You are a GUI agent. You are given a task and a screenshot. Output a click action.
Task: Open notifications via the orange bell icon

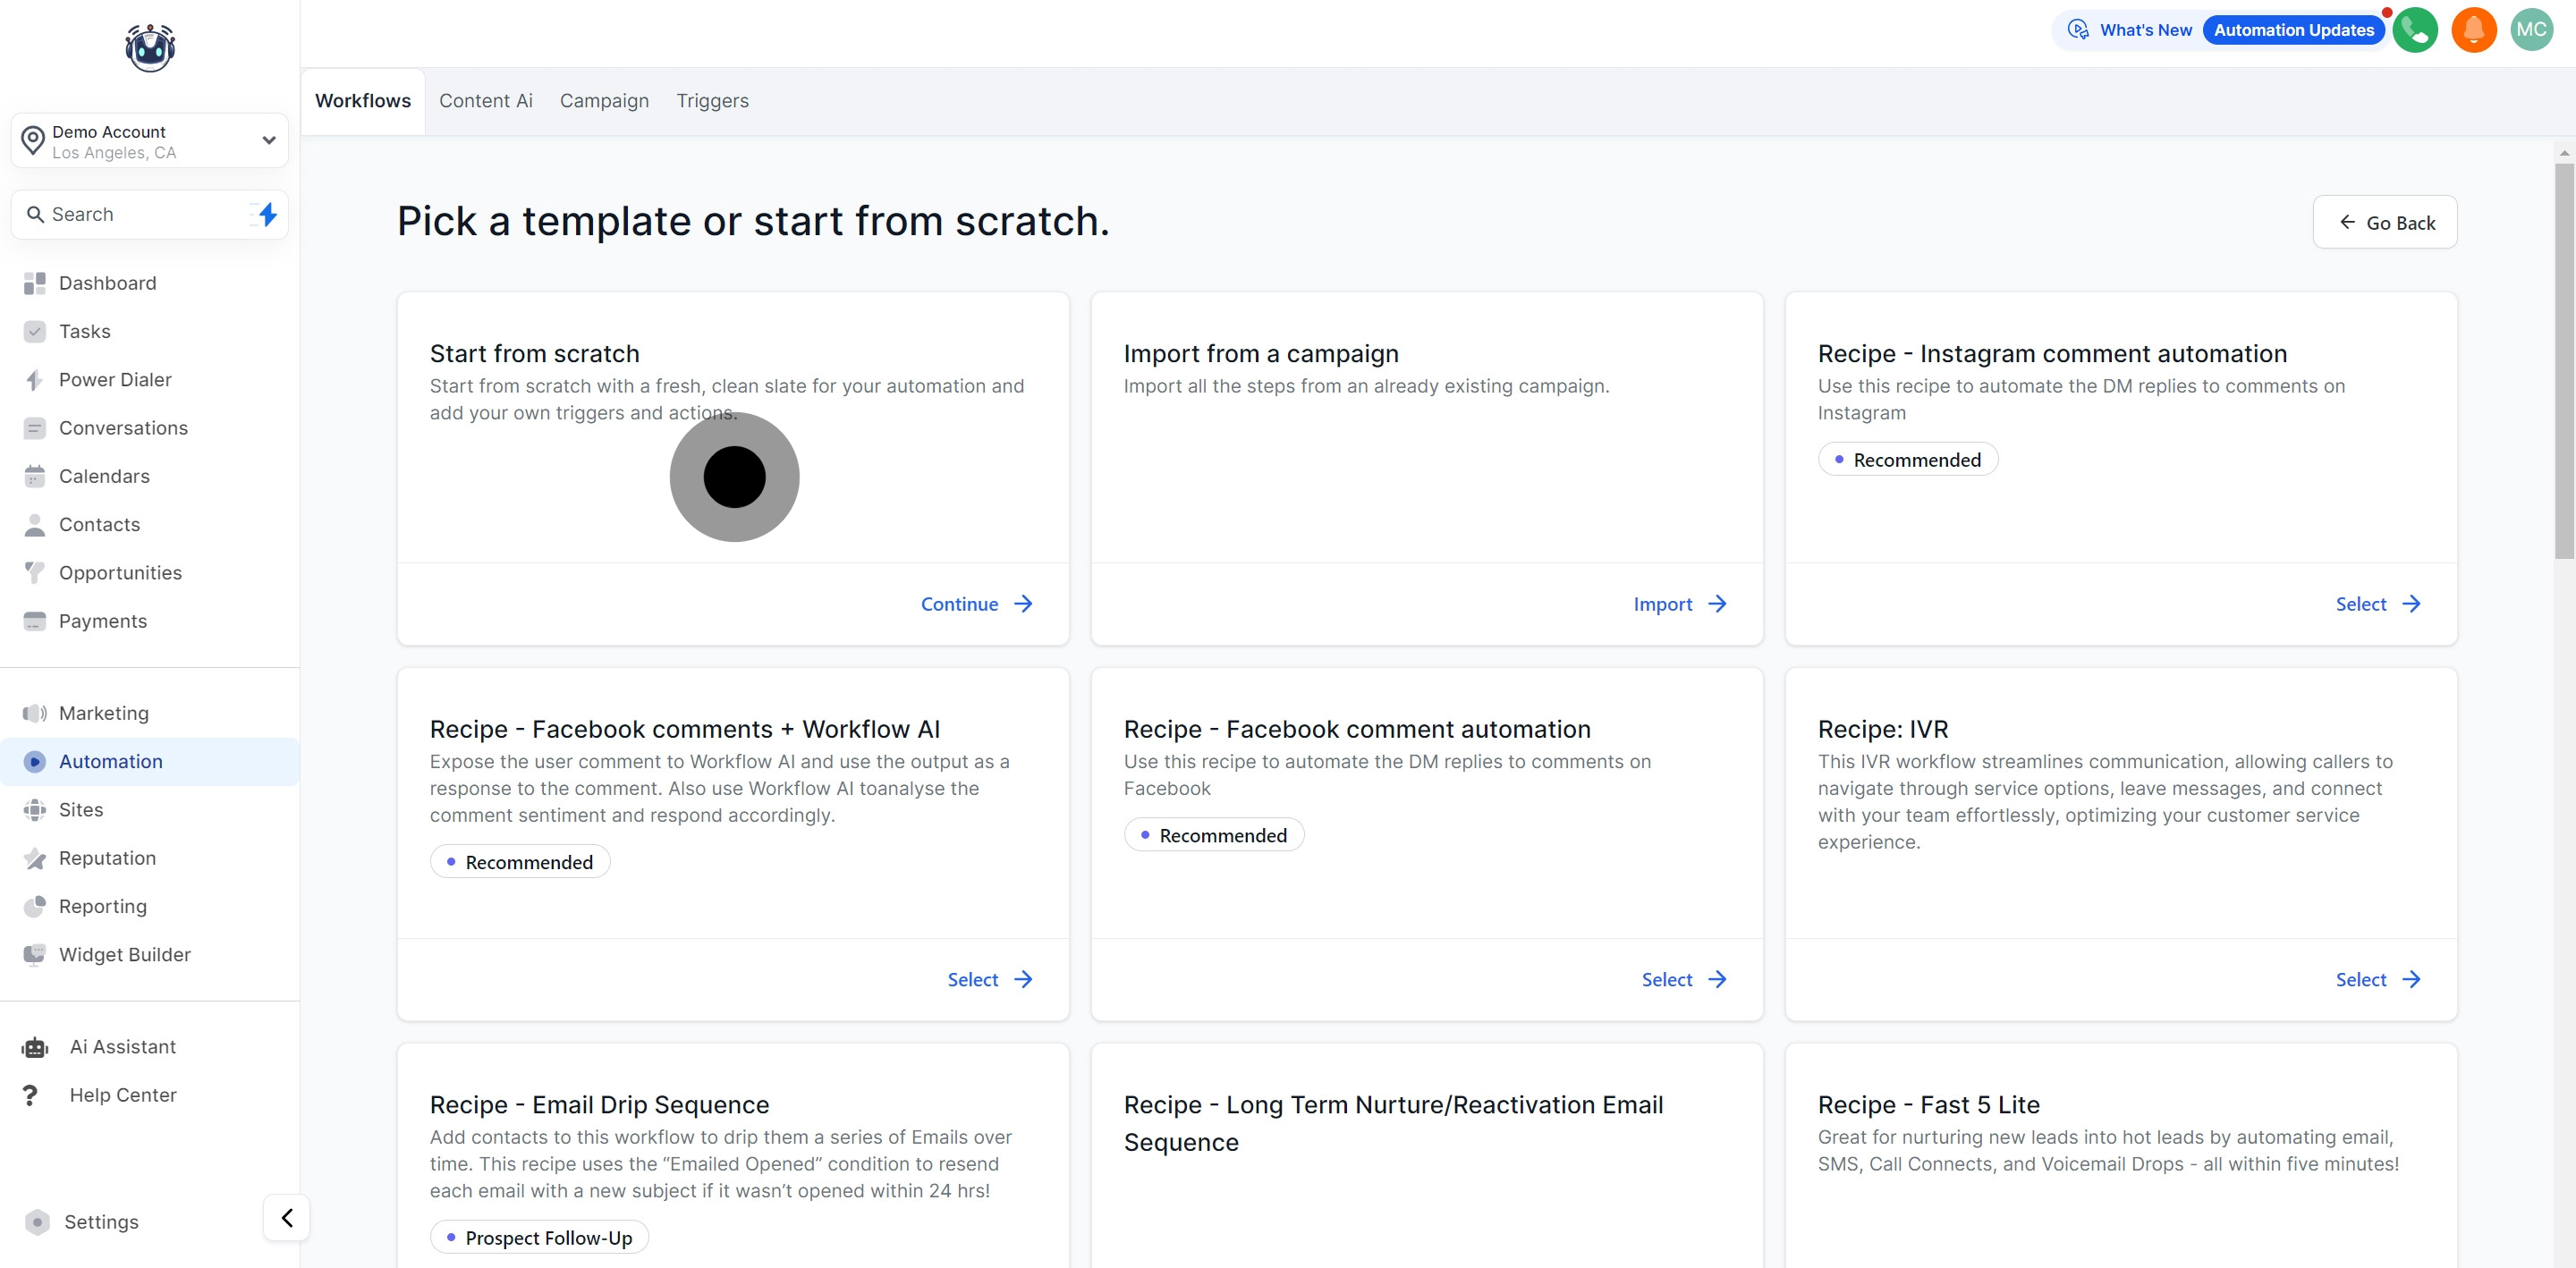pyautogui.click(x=2474, y=30)
